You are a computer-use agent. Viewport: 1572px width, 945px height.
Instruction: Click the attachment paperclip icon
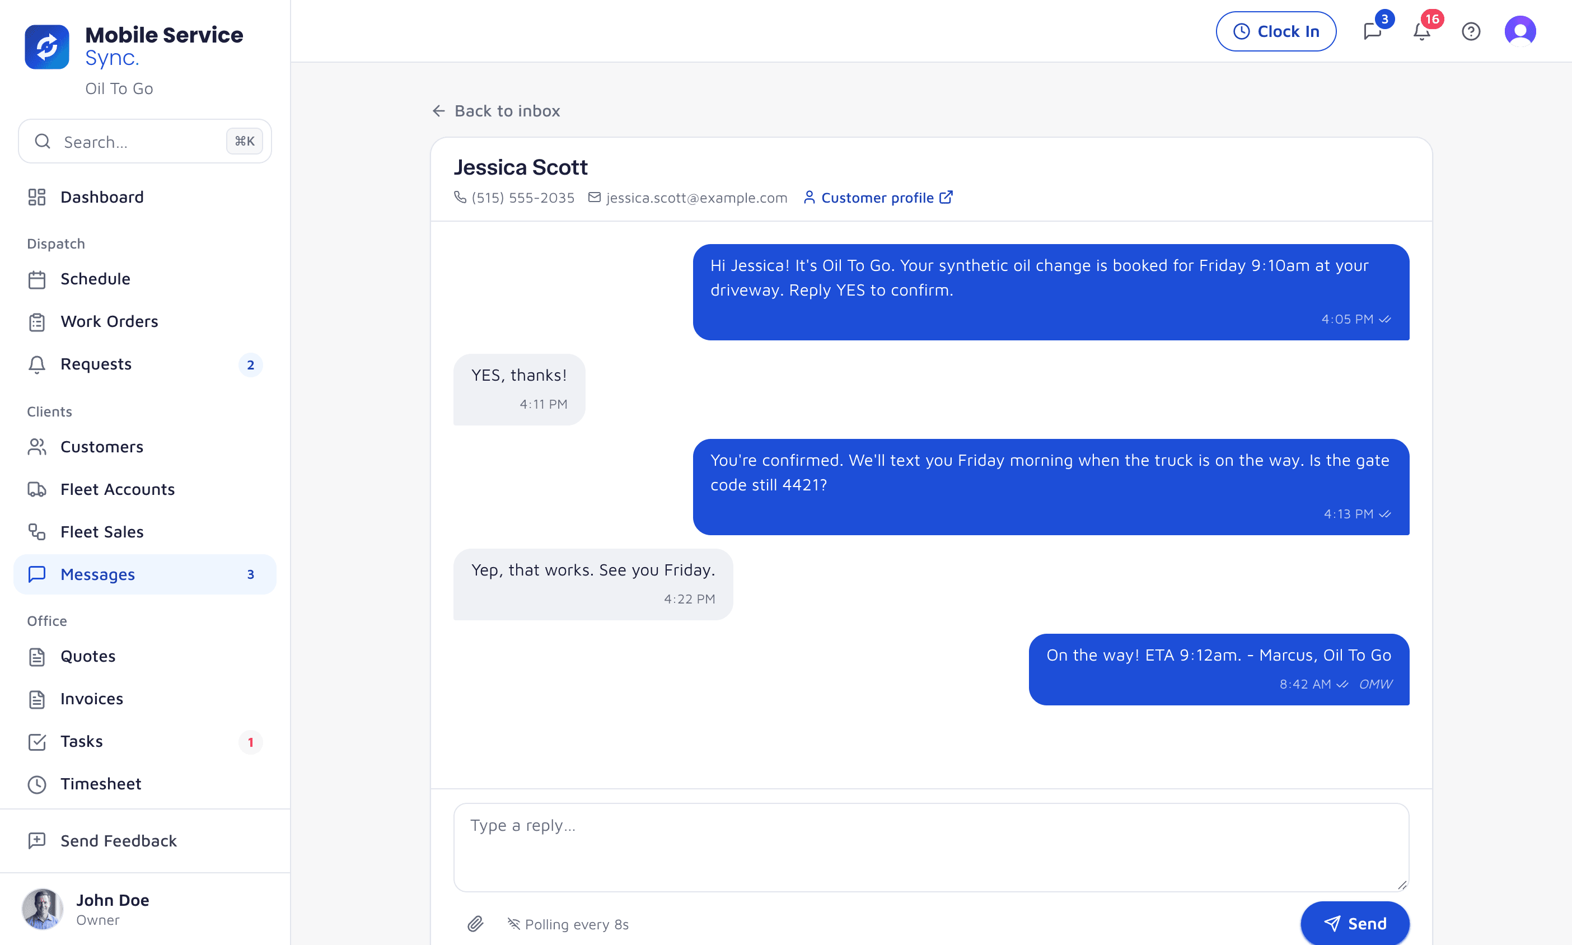pos(476,923)
